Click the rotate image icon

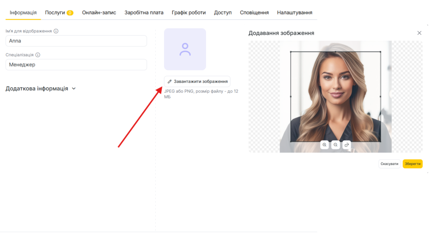346,145
